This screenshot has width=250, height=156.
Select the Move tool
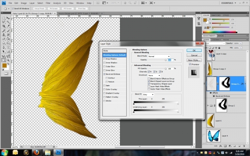[8, 18]
